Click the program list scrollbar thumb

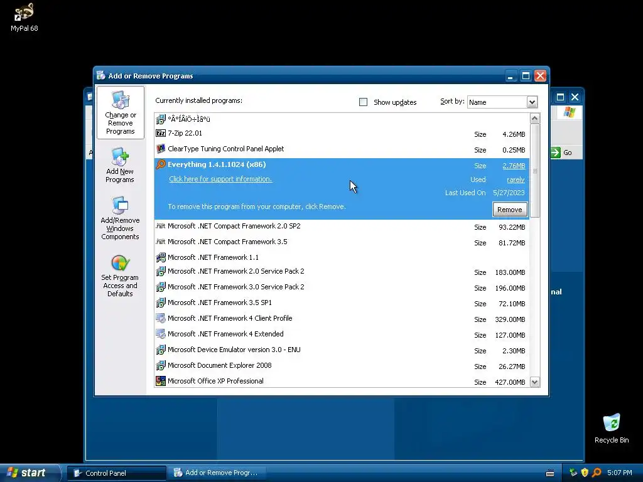click(535, 171)
